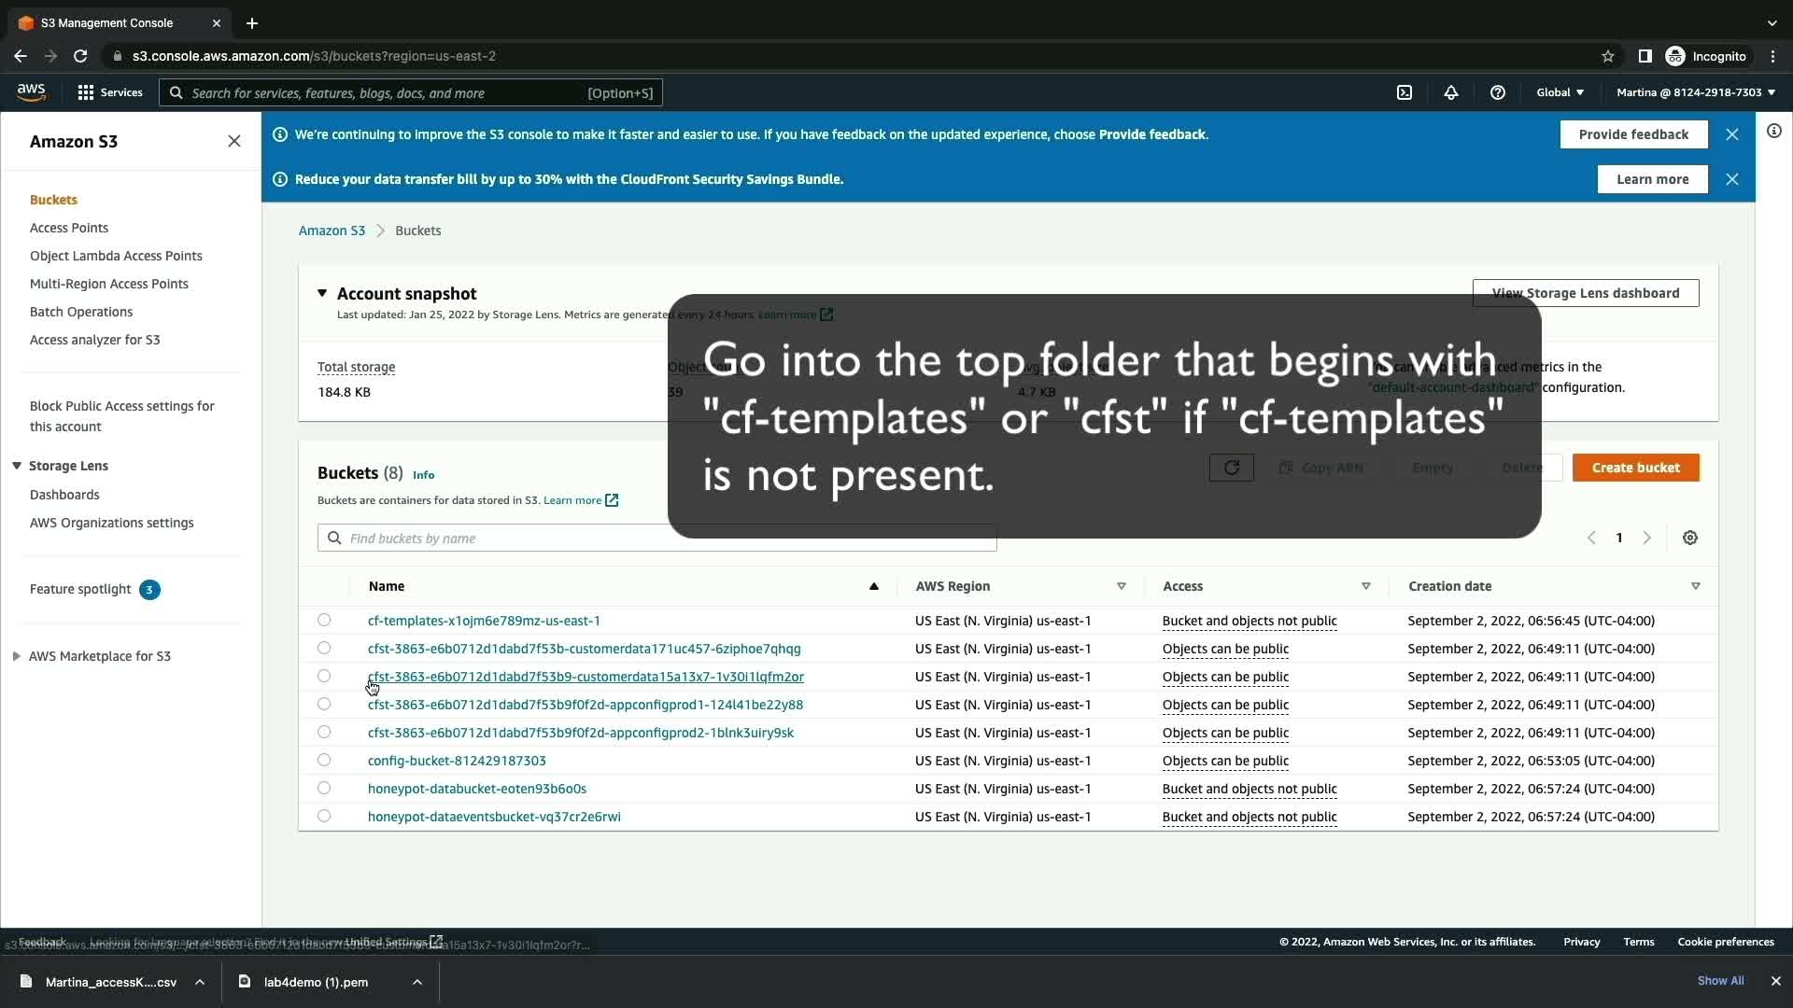
Task: Go to Batch Operations sidebar item
Action: (81, 312)
